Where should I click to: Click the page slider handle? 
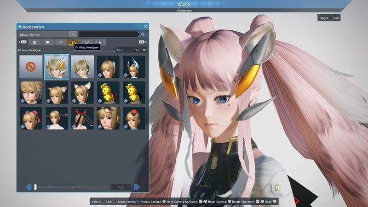click(35, 187)
